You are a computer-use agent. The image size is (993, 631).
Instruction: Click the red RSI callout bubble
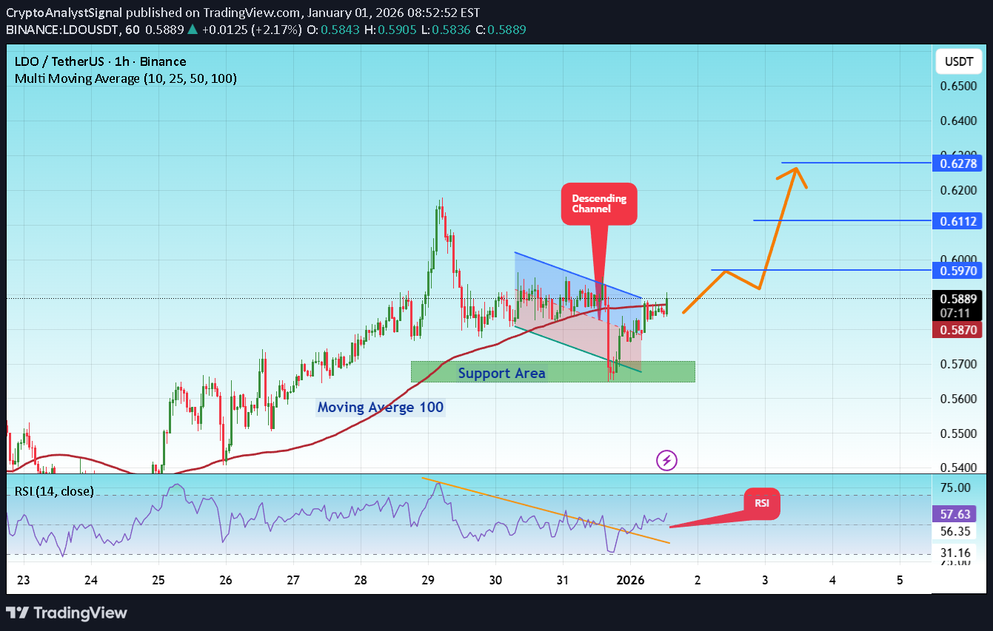[761, 504]
